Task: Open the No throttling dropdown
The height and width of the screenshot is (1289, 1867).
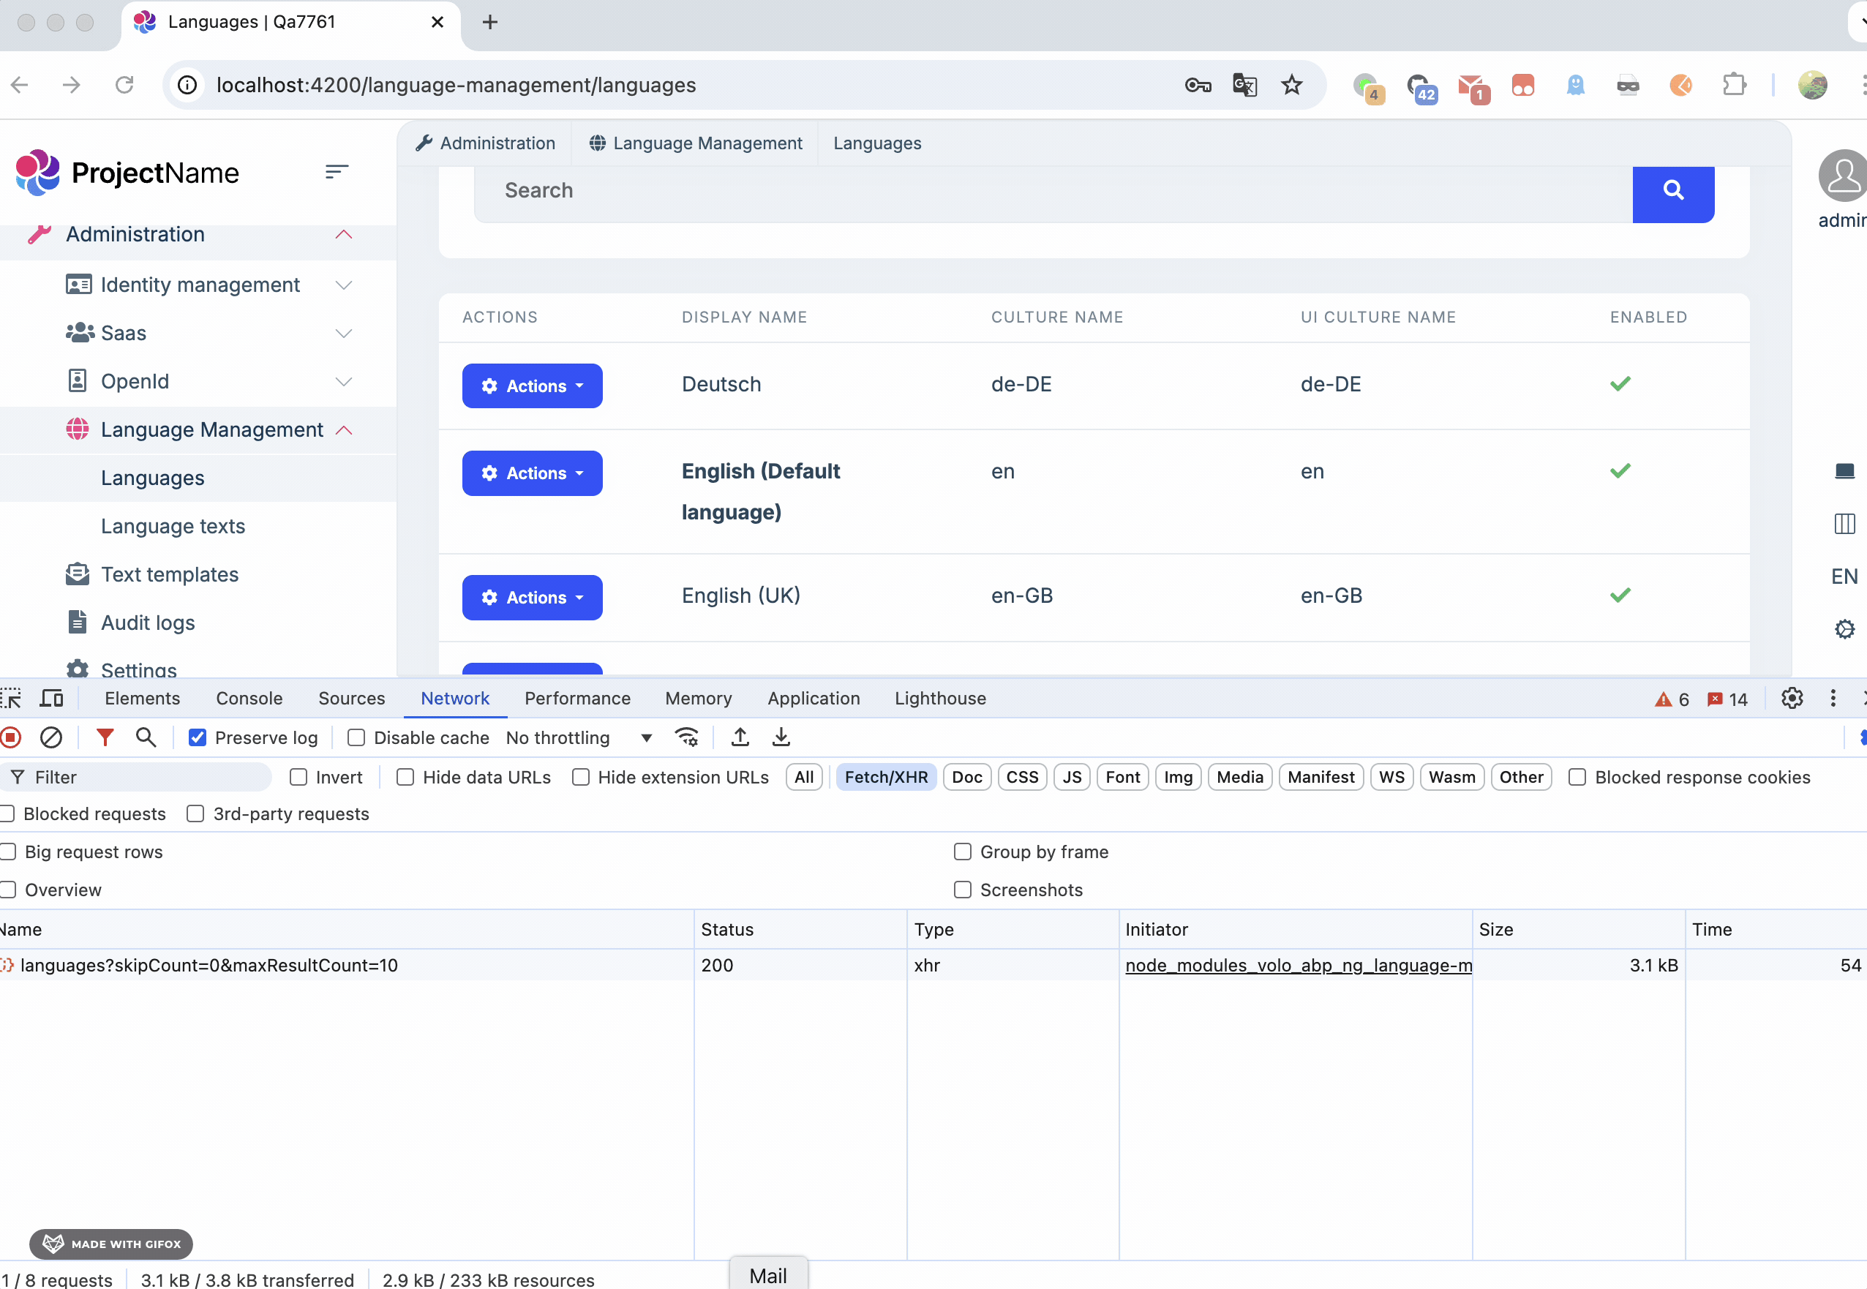Action: pos(578,738)
